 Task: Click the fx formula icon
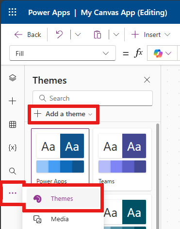tap(138, 53)
